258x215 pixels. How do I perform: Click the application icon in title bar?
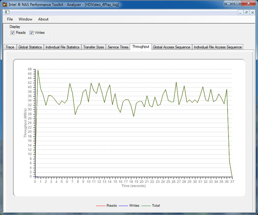point(5,5)
